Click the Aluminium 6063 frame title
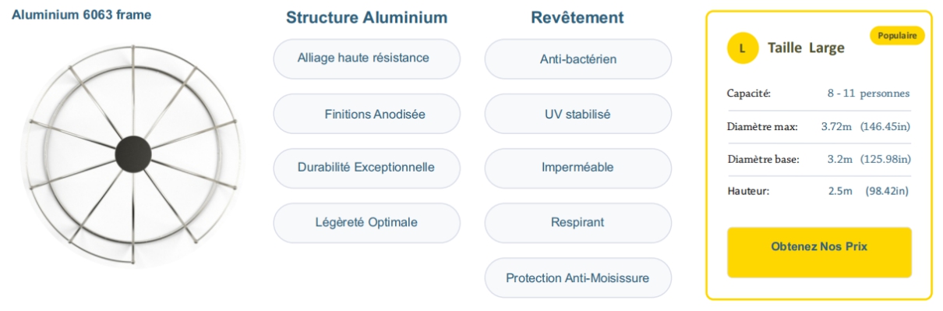The image size is (943, 311). point(82,14)
